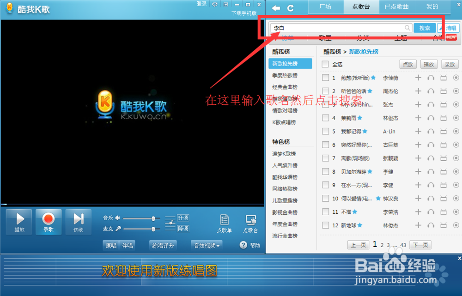
Task: Click the feedback speech bubble icon
Action: (215, 5)
